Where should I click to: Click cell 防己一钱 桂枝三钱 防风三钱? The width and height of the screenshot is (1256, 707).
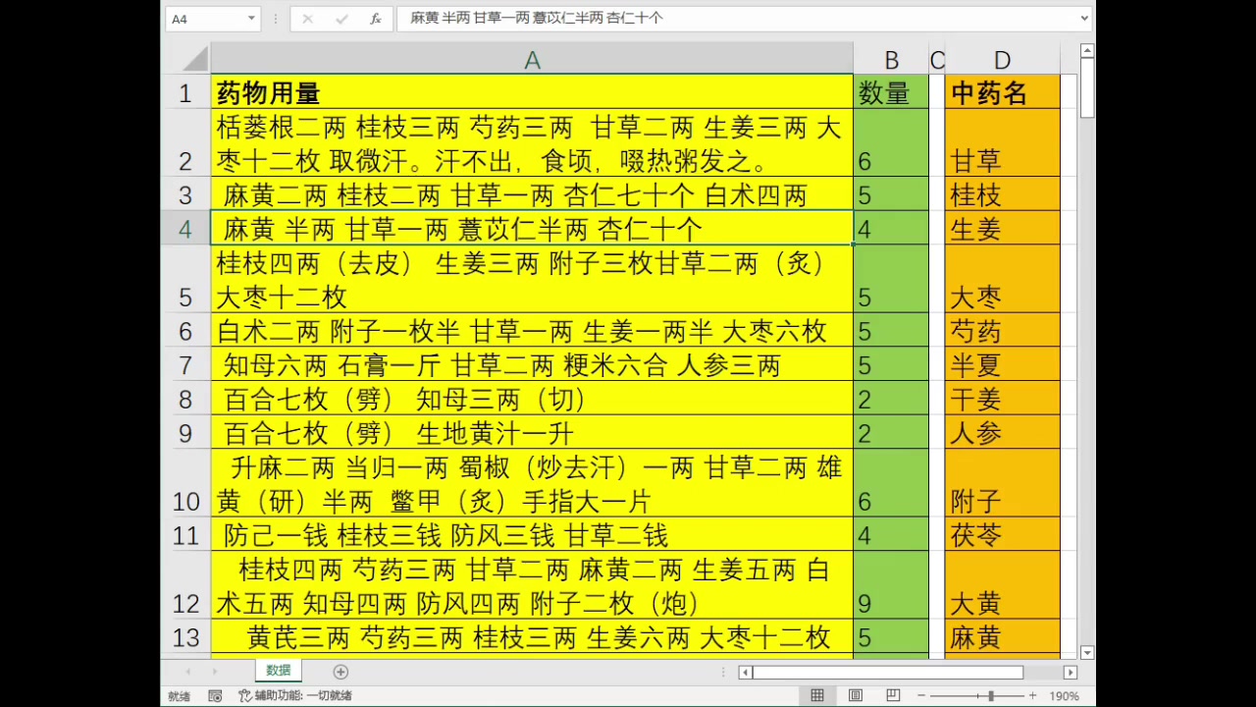[532, 534]
